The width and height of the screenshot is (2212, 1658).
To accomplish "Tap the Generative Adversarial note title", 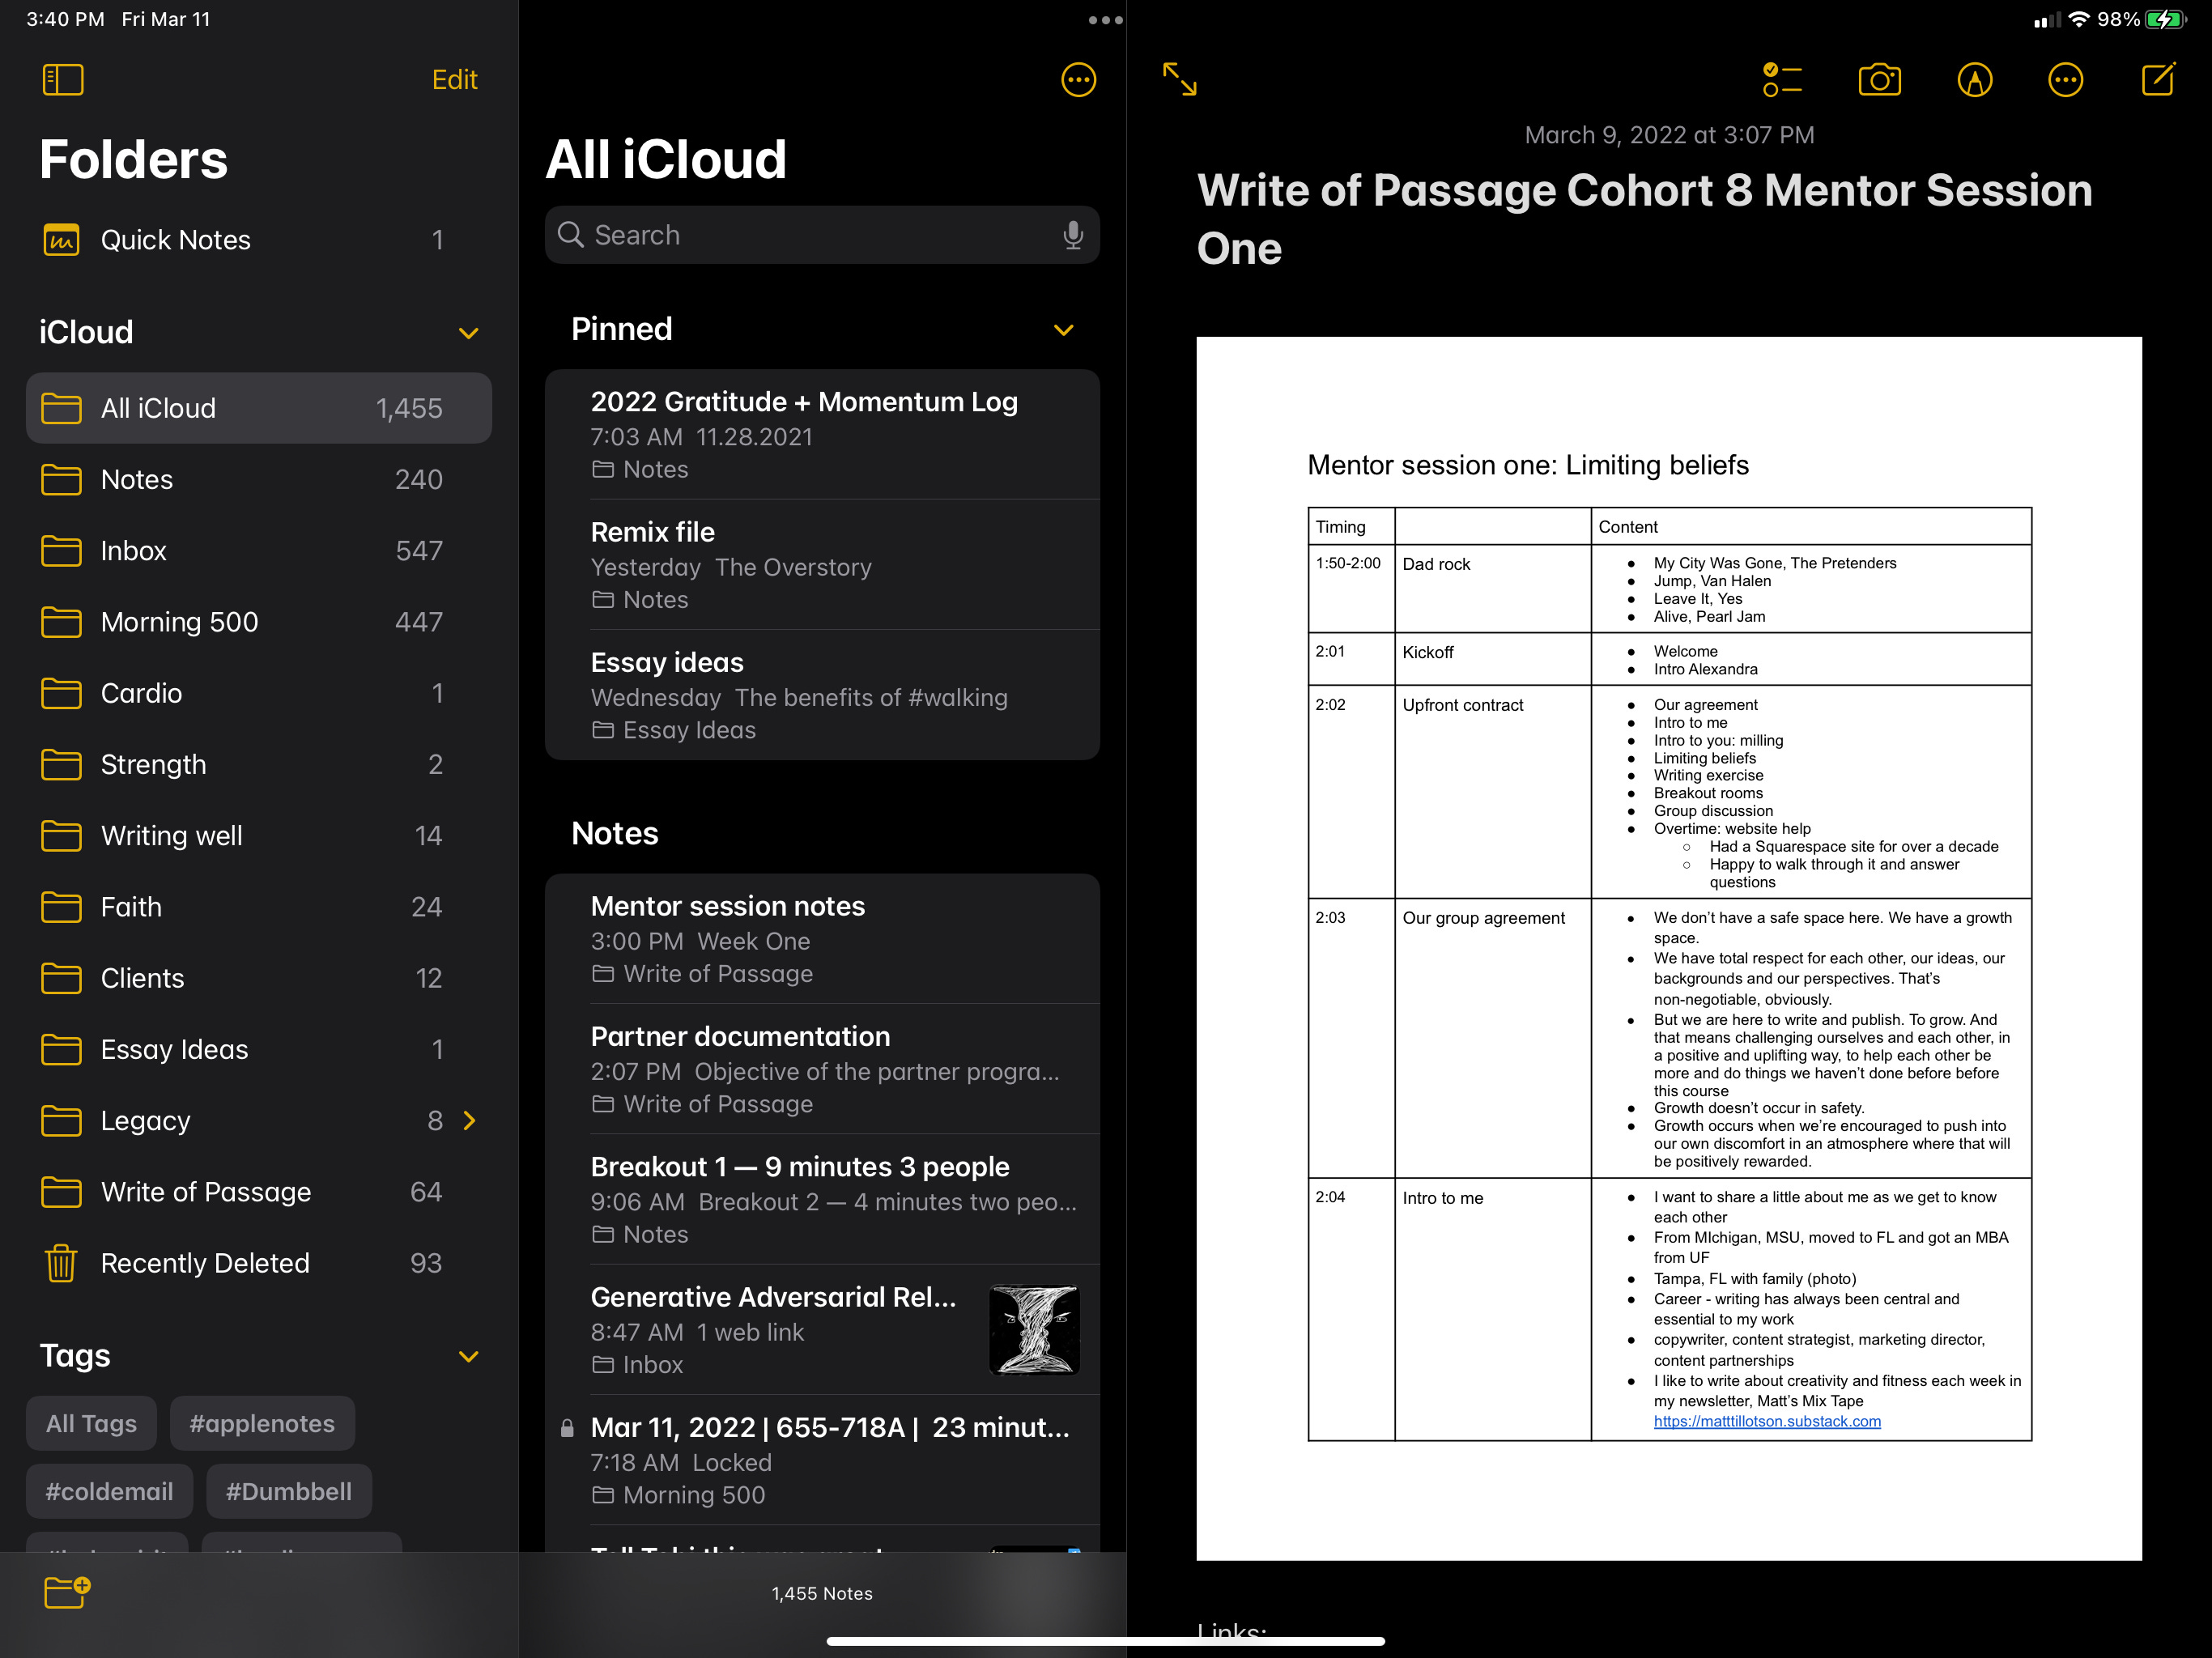I will tap(773, 1297).
